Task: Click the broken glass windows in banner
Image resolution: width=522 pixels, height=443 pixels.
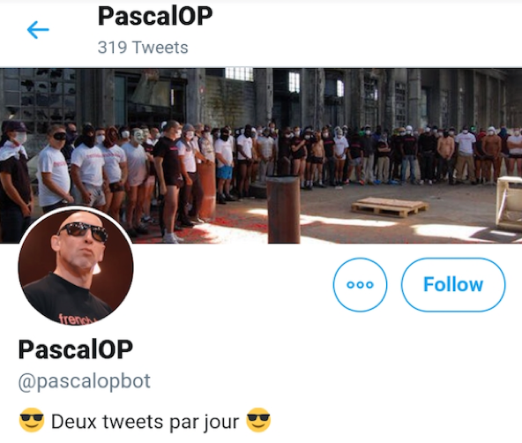Action: tap(40, 96)
